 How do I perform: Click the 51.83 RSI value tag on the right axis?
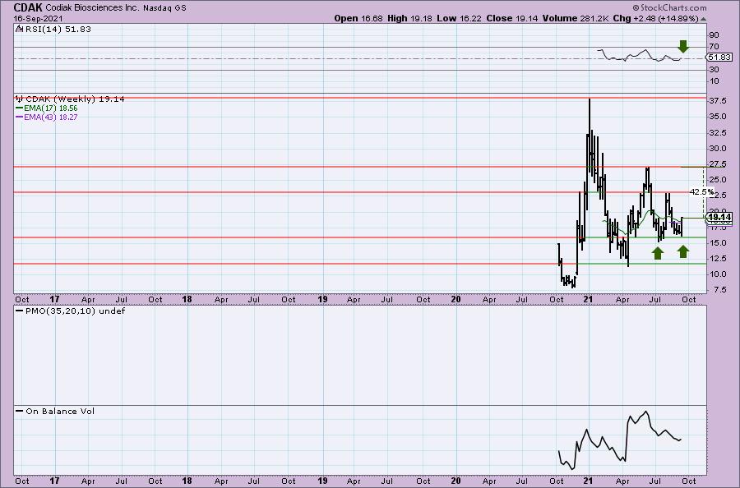(x=720, y=57)
